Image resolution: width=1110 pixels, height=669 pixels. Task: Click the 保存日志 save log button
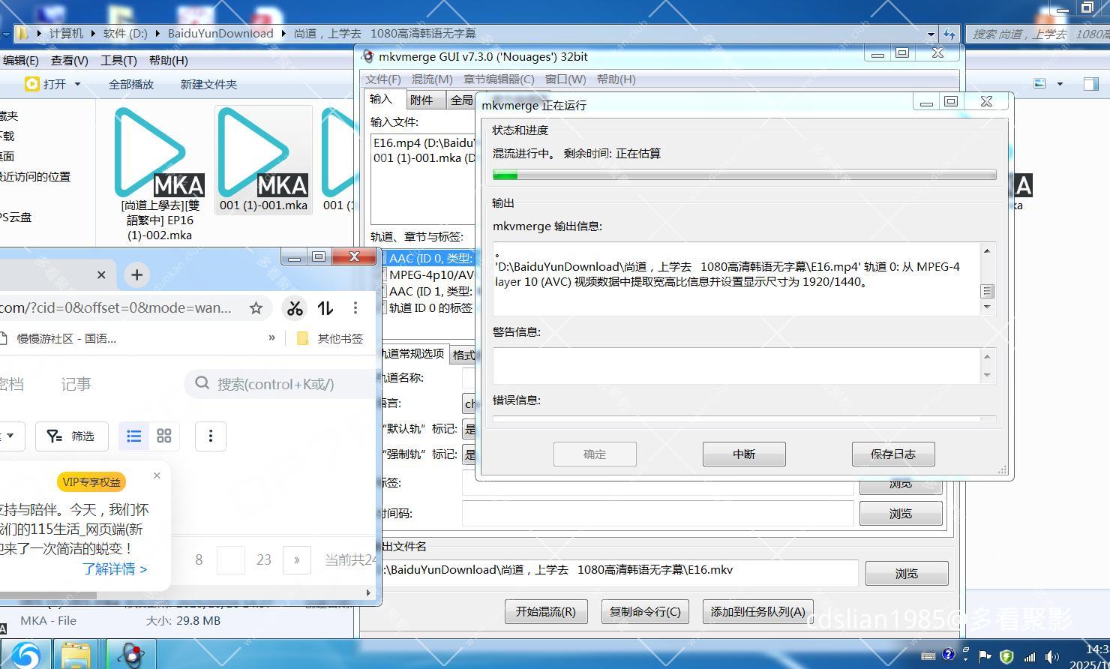(892, 454)
